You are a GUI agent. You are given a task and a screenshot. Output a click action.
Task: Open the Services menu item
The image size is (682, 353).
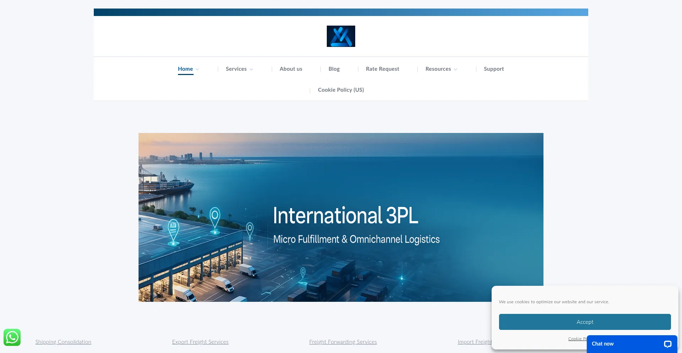[236, 69]
